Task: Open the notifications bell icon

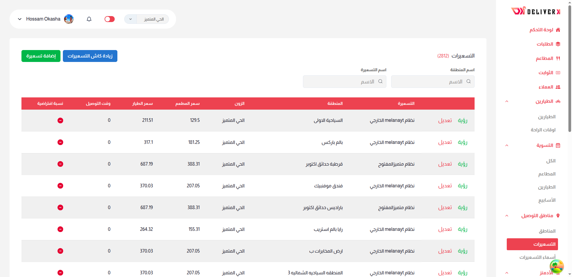Action: coord(89,19)
